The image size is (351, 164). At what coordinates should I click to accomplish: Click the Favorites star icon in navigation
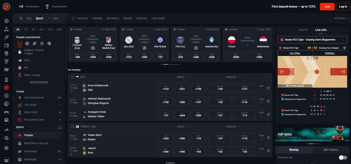tap(73, 18)
